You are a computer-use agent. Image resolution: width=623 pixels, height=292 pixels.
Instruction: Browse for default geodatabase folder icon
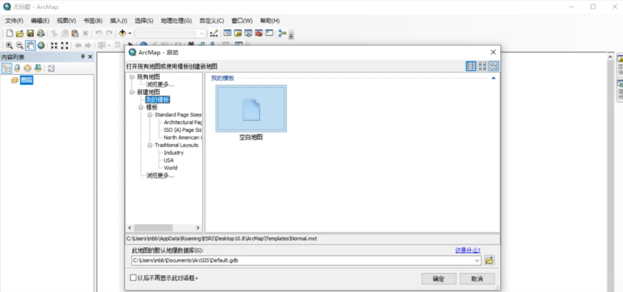[490, 260]
